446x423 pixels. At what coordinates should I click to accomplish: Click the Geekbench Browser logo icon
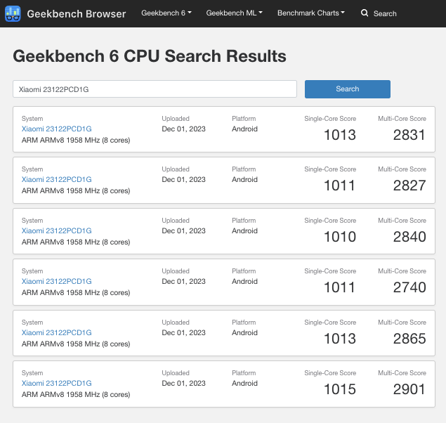[x=13, y=13]
